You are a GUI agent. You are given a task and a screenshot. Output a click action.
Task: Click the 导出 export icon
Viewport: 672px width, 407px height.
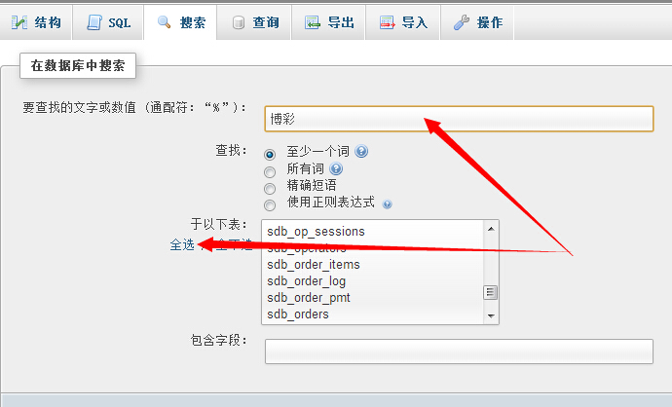312,21
